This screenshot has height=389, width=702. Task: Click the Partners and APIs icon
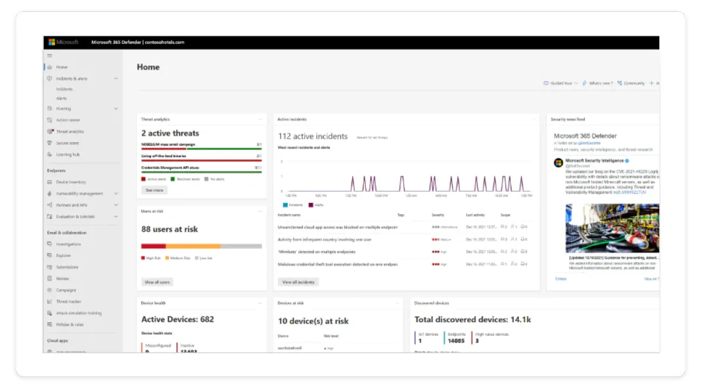pos(50,205)
